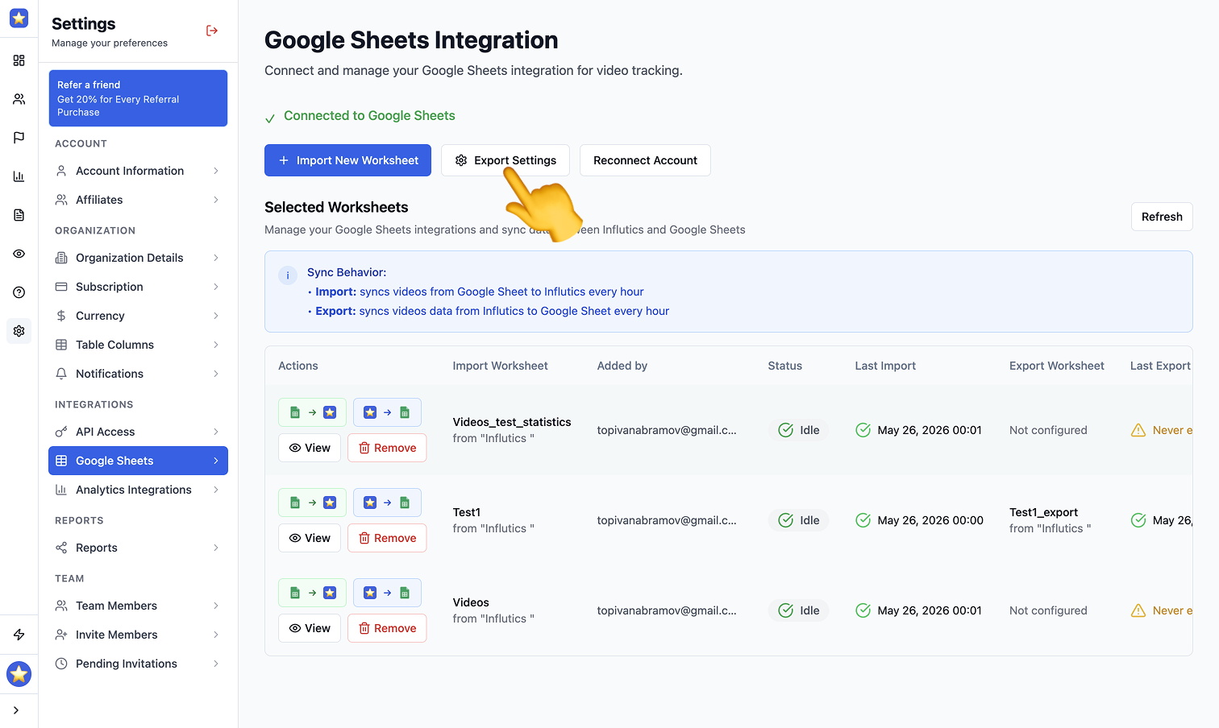Image resolution: width=1219 pixels, height=728 pixels.
Task: Open Reports in settings menu
Action: pos(138,548)
